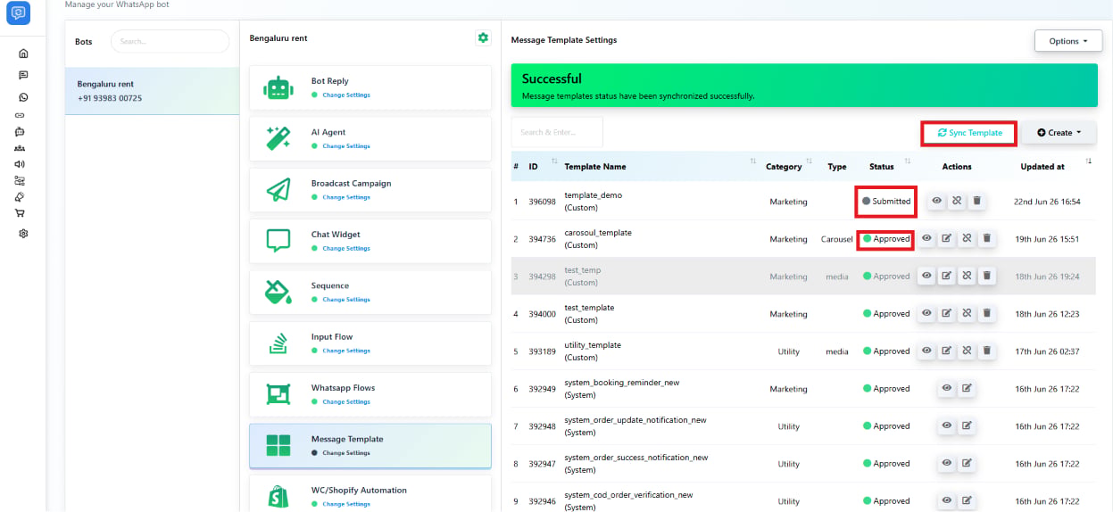
Task: Unlink the carosoul_template template
Action: (x=967, y=239)
